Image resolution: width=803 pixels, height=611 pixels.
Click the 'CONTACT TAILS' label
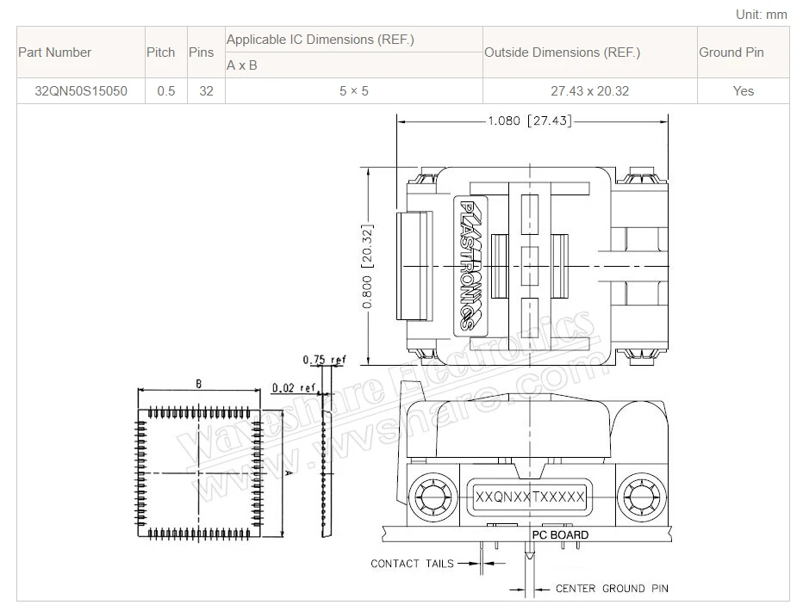[x=412, y=564]
